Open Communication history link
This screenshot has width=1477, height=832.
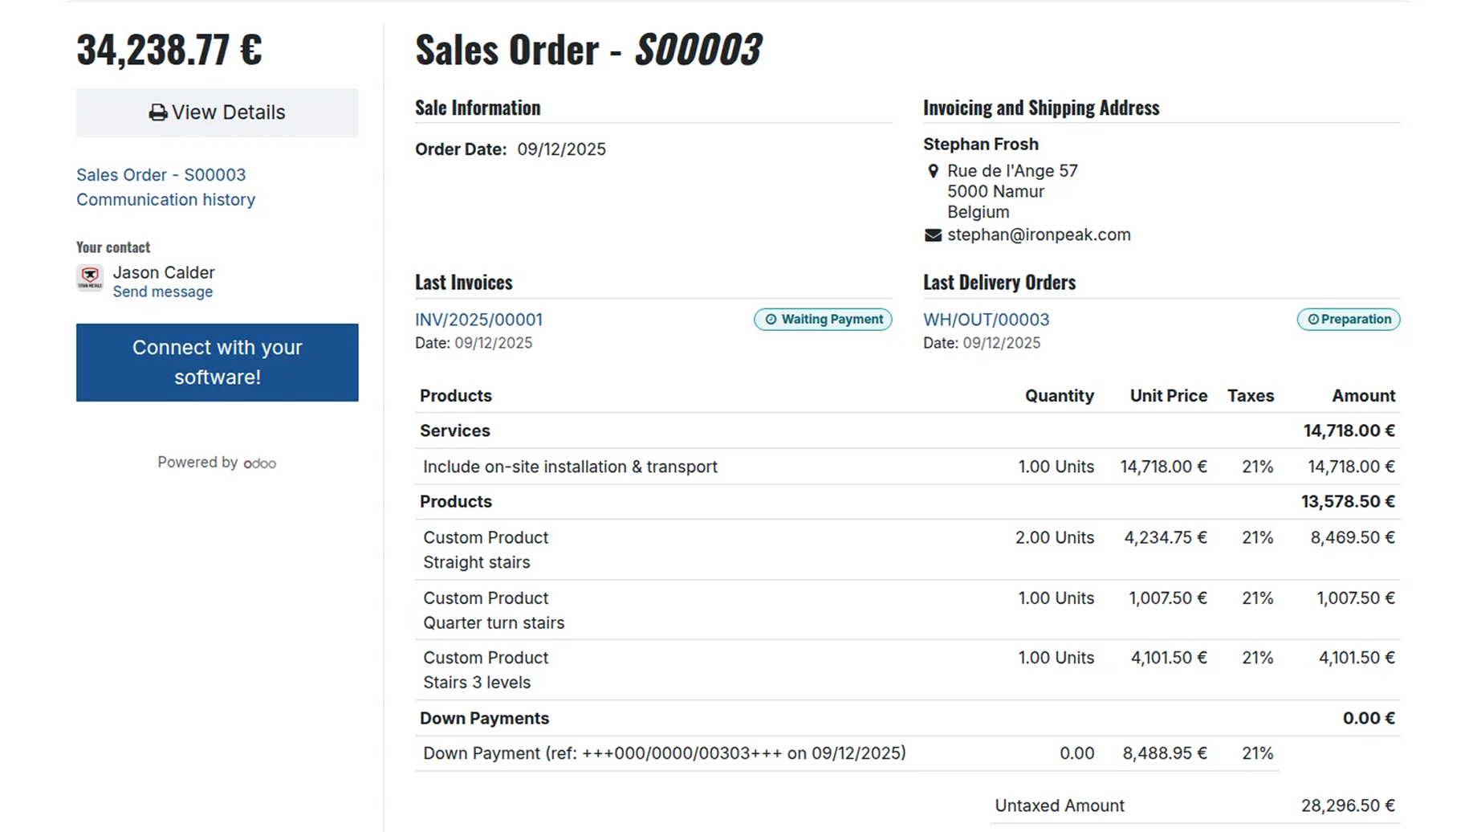tap(165, 200)
